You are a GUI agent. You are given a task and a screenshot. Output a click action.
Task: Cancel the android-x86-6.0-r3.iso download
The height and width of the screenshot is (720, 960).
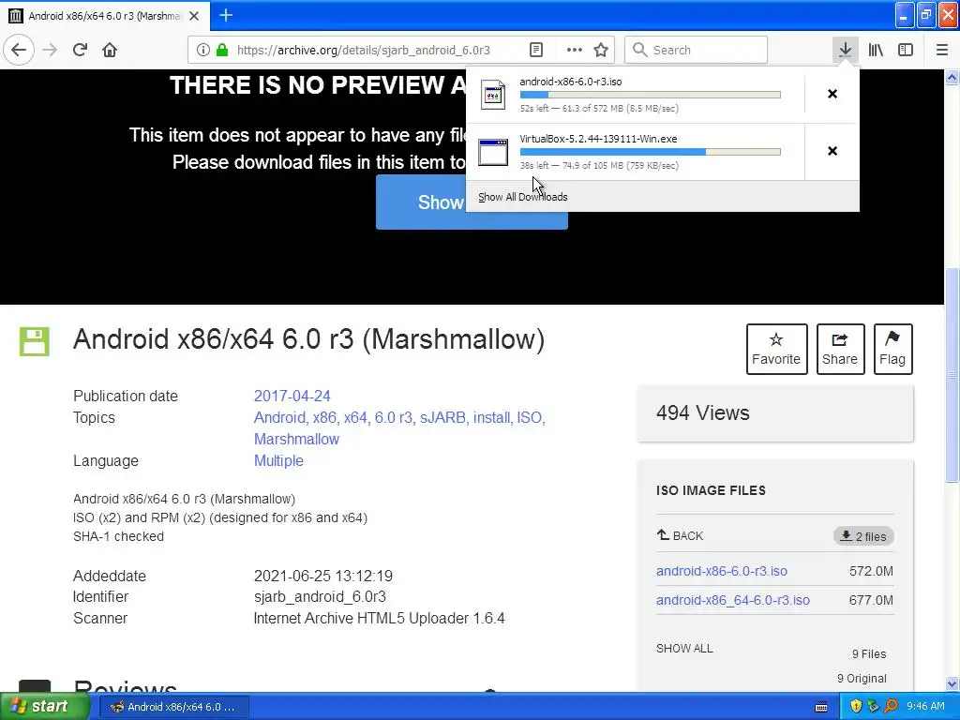click(832, 94)
